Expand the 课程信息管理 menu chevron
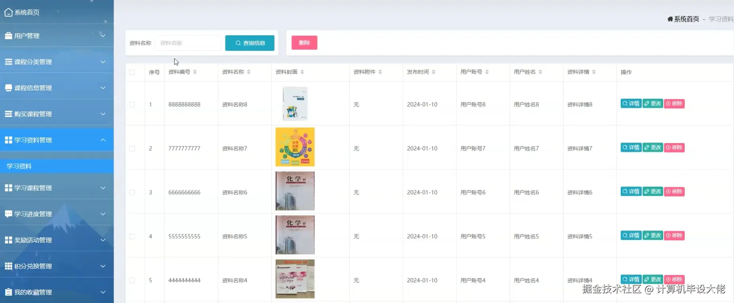The image size is (734, 303). pyautogui.click(x=103, y=88)
